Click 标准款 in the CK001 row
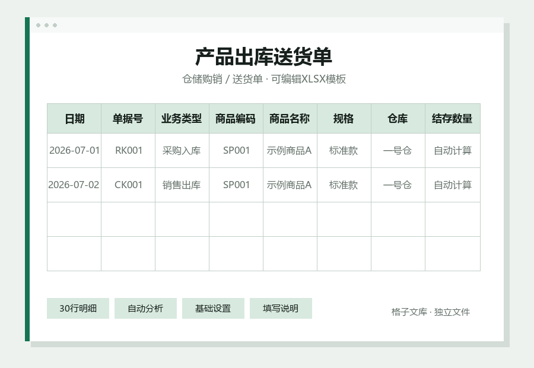The image size is (534, 368). [344, 185]
